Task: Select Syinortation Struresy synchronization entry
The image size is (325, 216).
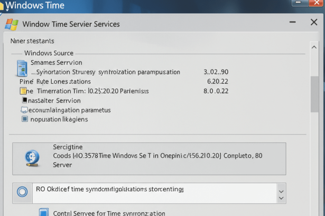Action: click(x=106, y=72)
